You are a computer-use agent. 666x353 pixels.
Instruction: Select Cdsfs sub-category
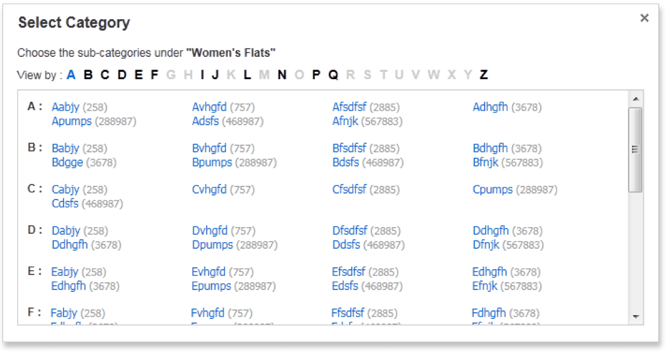65,204
